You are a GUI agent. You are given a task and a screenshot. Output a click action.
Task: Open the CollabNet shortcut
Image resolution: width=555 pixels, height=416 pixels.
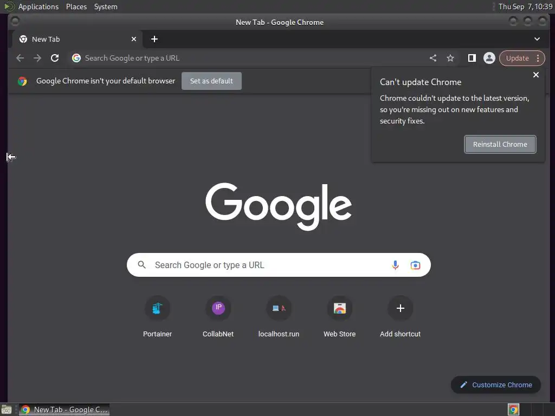point(218,316)
